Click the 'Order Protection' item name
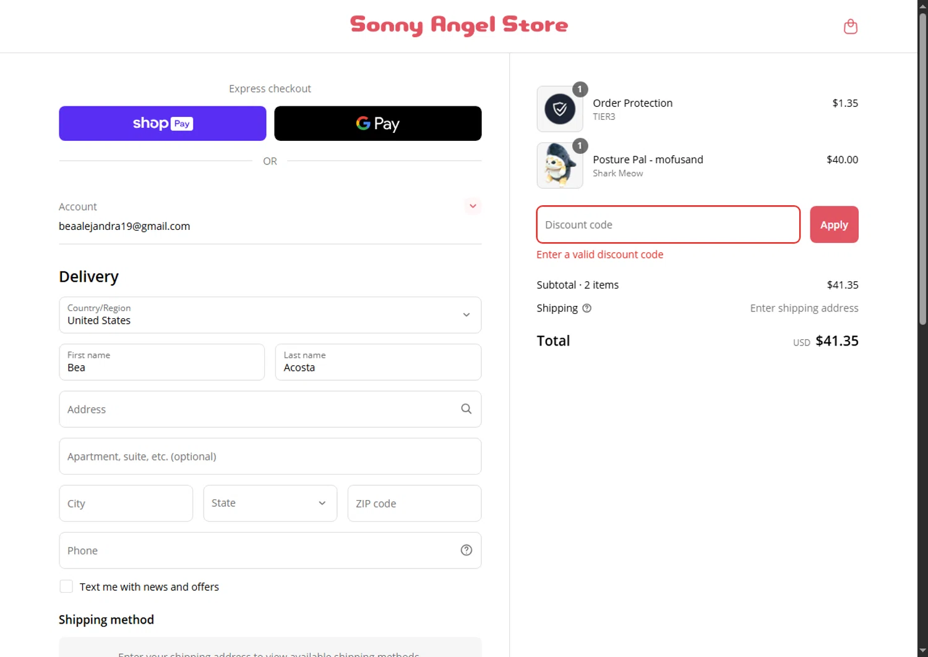 632,103
